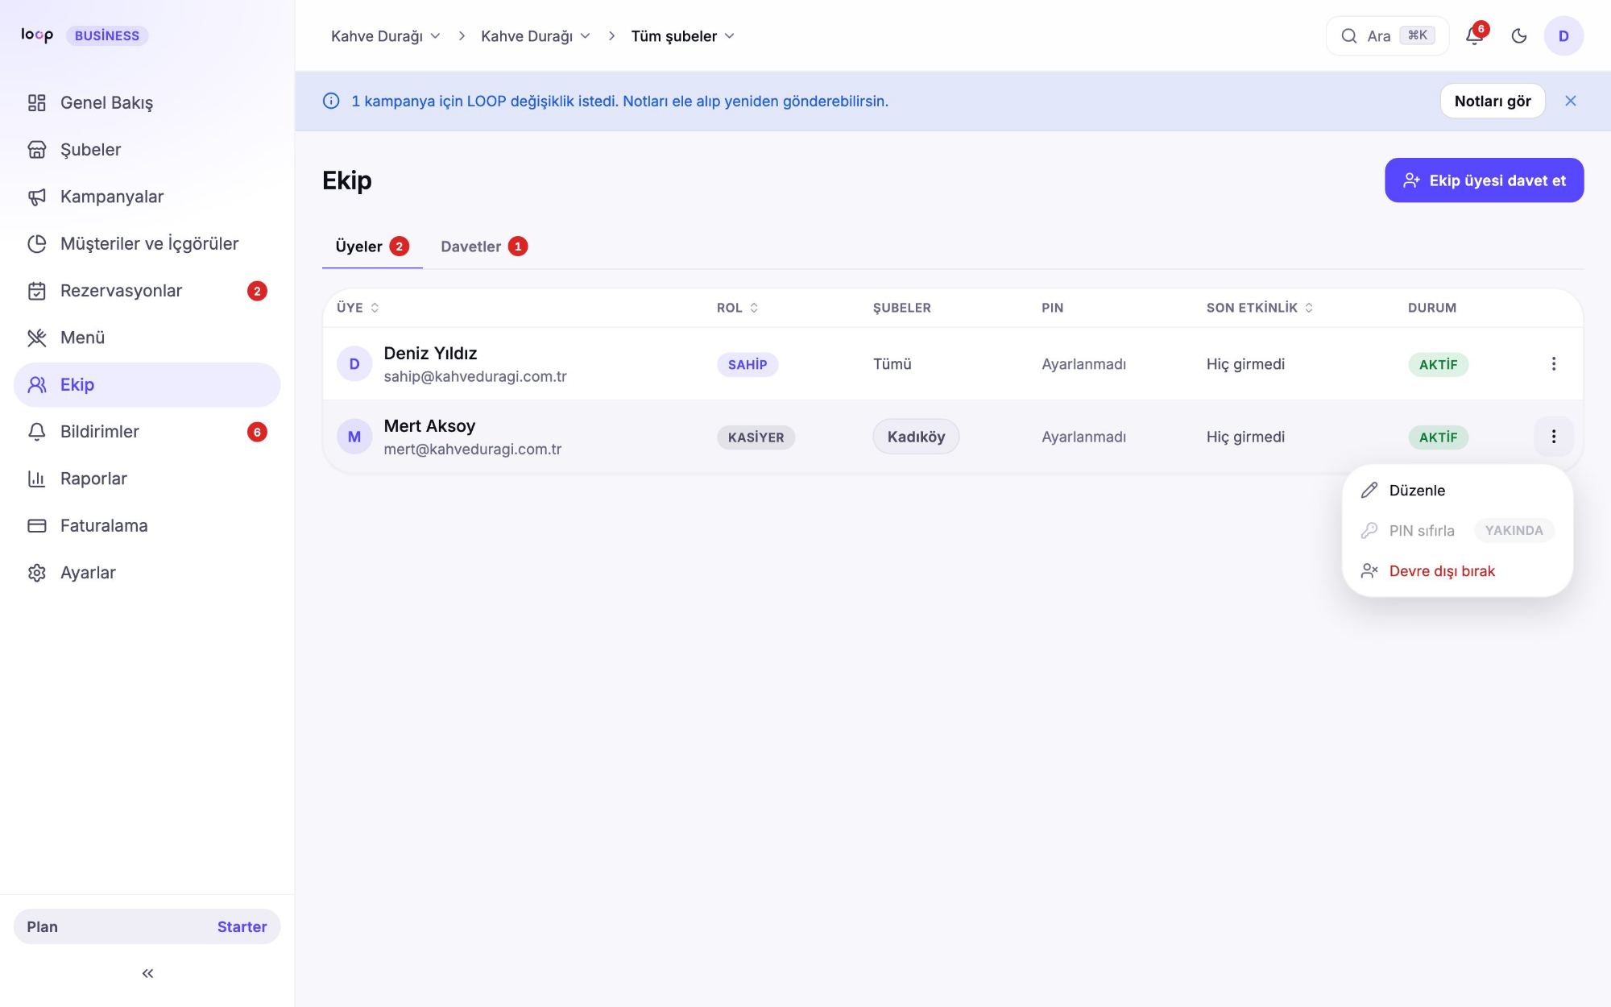The width and height of the screenshot is (1611, 1007).
Task: Click the info icon in the banner
Action: click(331, 101)
